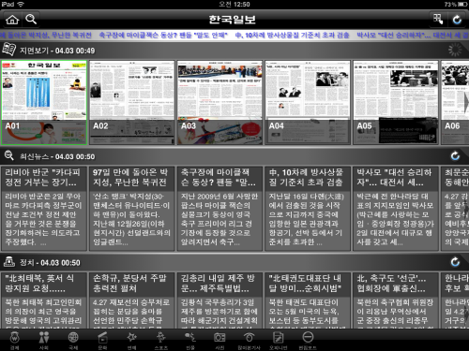Open newspaper page A02 thumbnail
The width and height of the screenshot is (469, 351).
tap(132, 103)
